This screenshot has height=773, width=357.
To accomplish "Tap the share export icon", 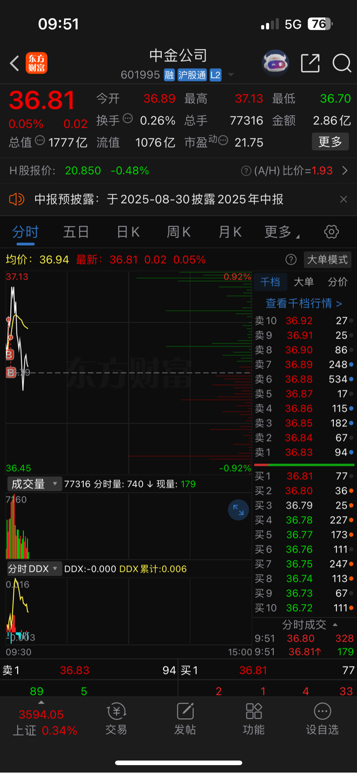I will pos(310,63).
